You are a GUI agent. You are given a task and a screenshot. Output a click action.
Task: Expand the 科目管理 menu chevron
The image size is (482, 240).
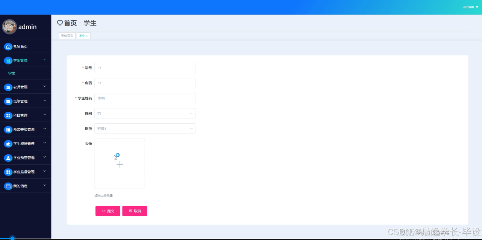coord(45,115)
